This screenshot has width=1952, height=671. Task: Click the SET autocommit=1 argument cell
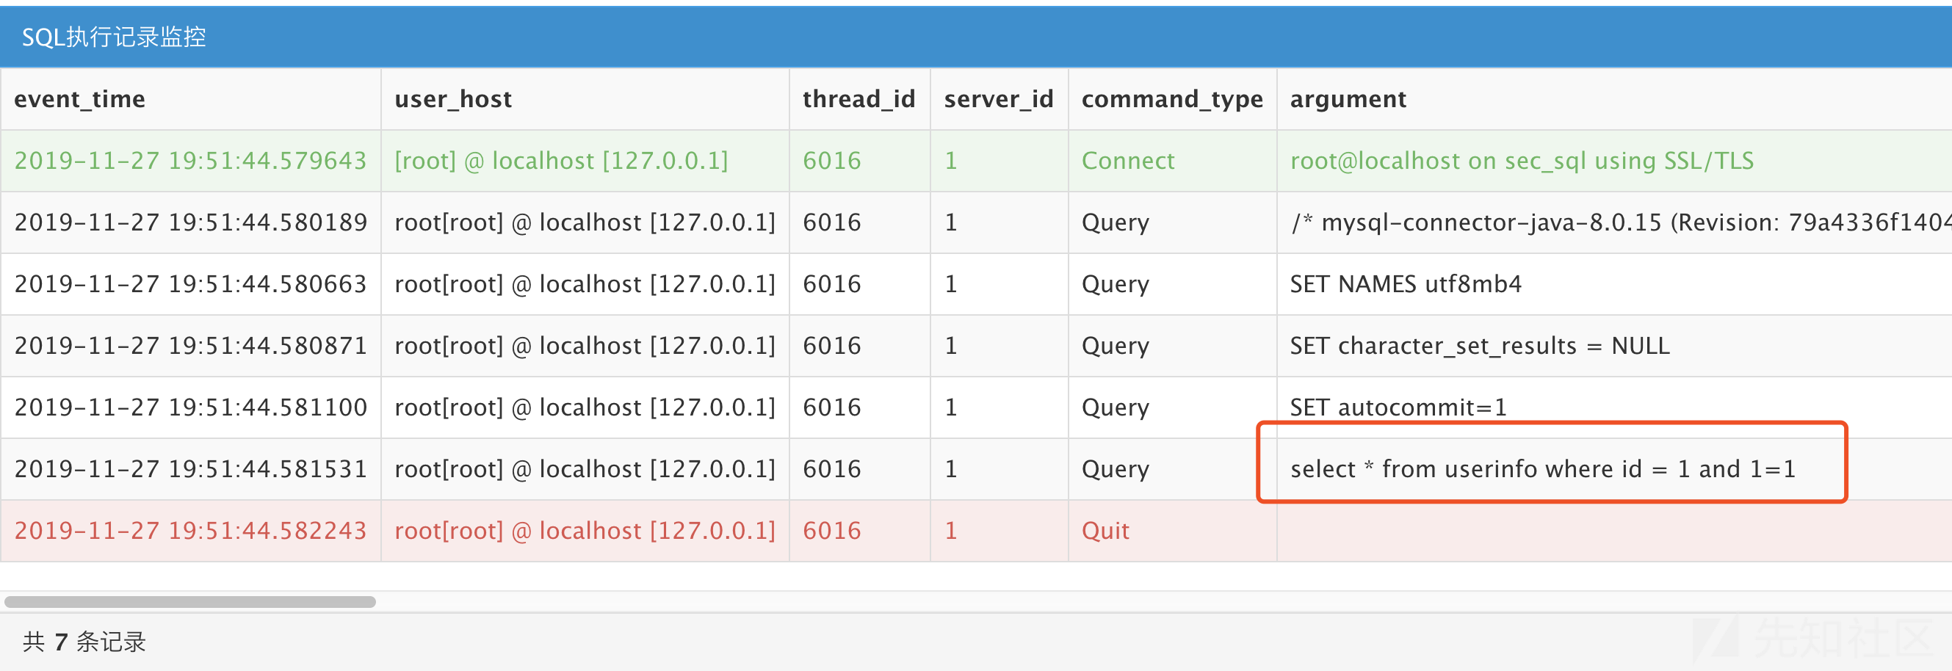1398,407
